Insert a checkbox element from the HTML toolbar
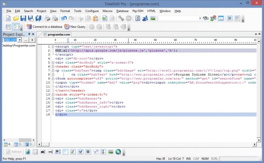This screenshot has height=163, width=264. coord(80,152)
